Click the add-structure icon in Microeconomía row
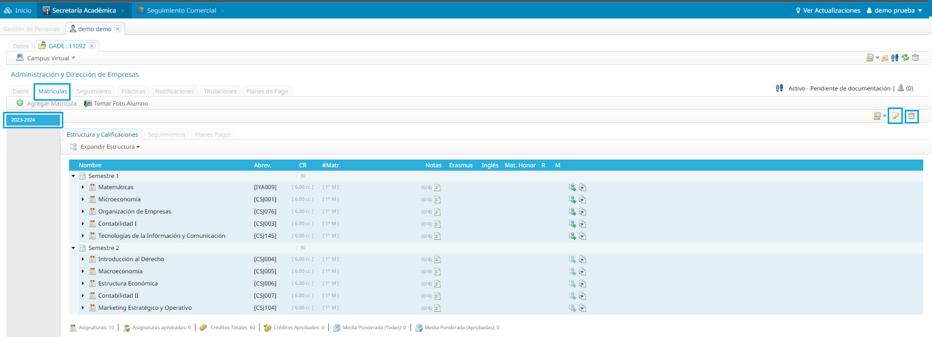This screenshot has height=337, width=932. click(x=572, y=200)
